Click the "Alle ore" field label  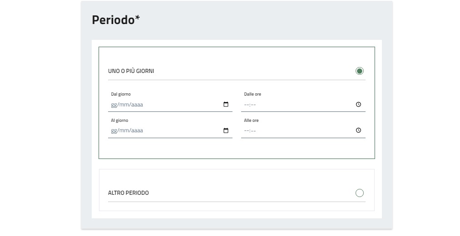tap(251, 120)
